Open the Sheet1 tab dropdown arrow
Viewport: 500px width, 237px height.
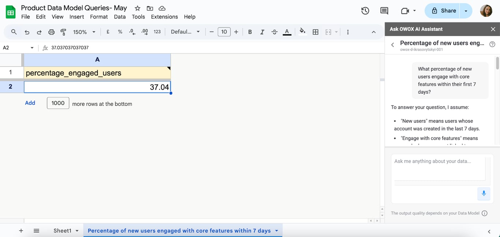(x=77, y=231)
